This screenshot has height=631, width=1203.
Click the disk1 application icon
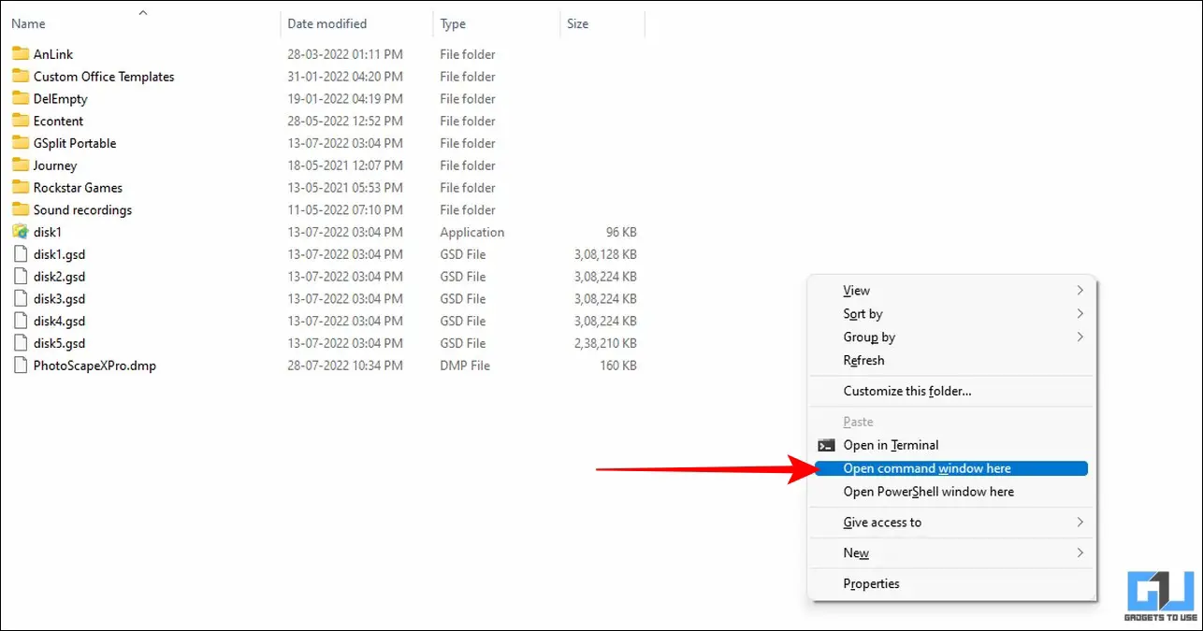tap(21, 232)
